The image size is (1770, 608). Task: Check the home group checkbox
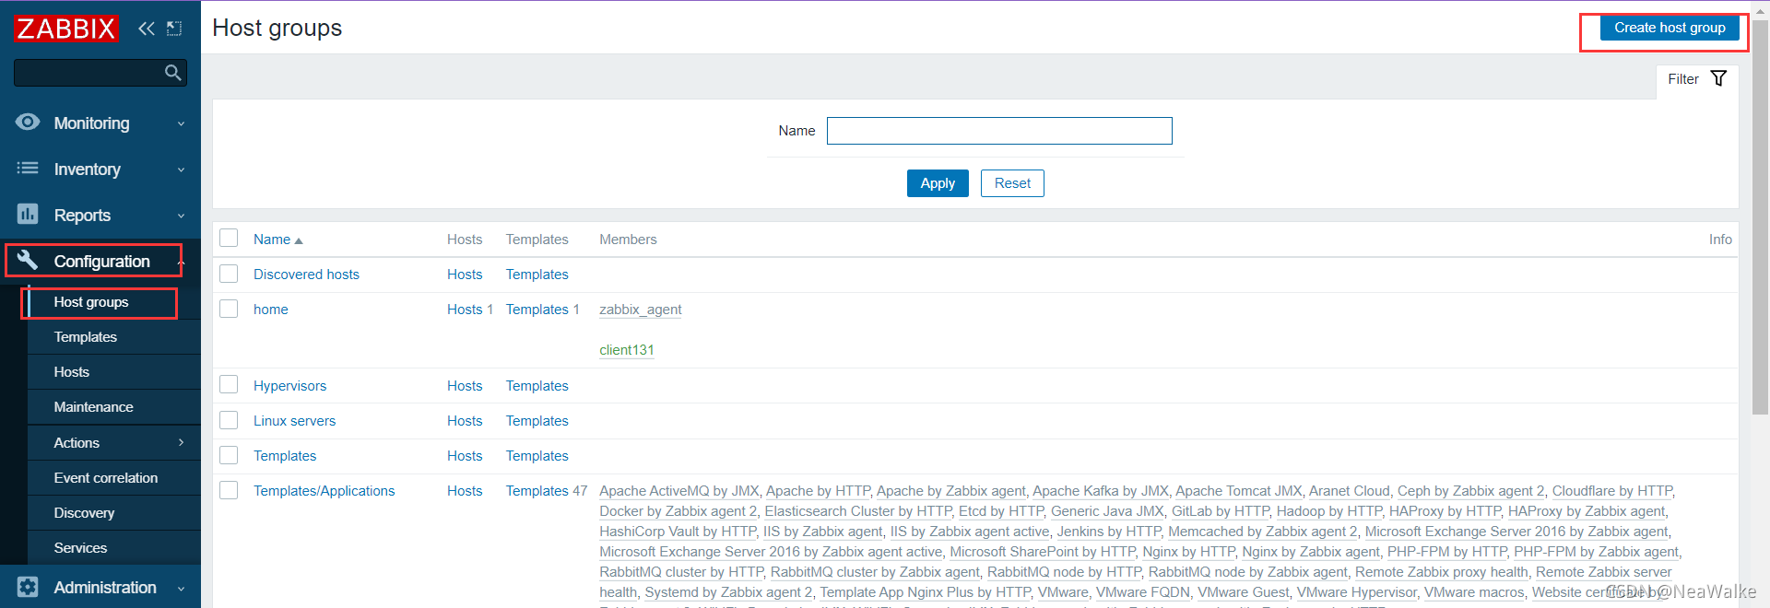tap(229, 309)
